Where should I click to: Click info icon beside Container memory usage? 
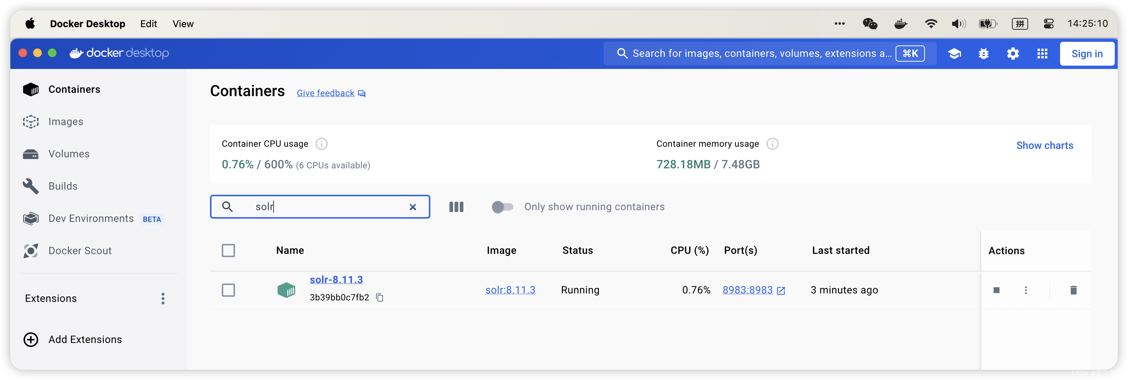[773, 144]
